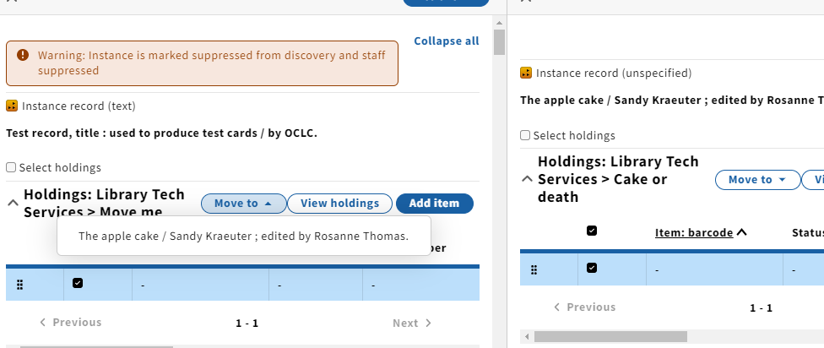Close the open Move to dropdown on left

pyautogui.click(x=244, y=204)
